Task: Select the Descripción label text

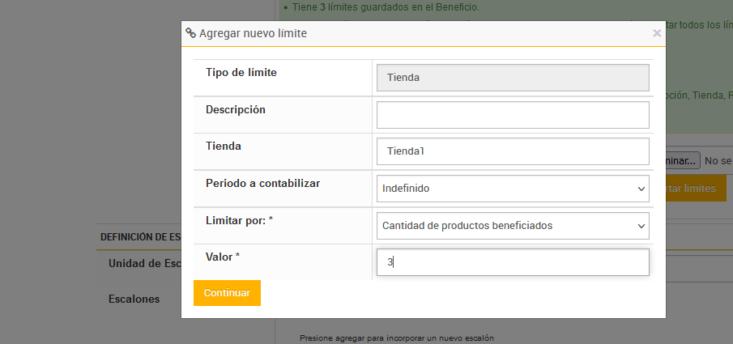Action: [236, 109]
